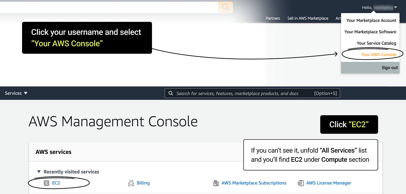The width and height of the screenshot is (406, 194).
Task: Open the EC2 service link
Action: point(56,183)
